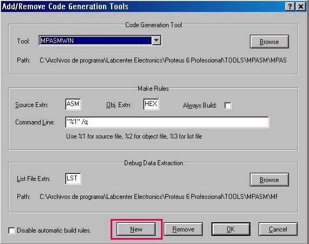Click the Cancel button
Screen dimensions: 309x244
pos(278,229)
